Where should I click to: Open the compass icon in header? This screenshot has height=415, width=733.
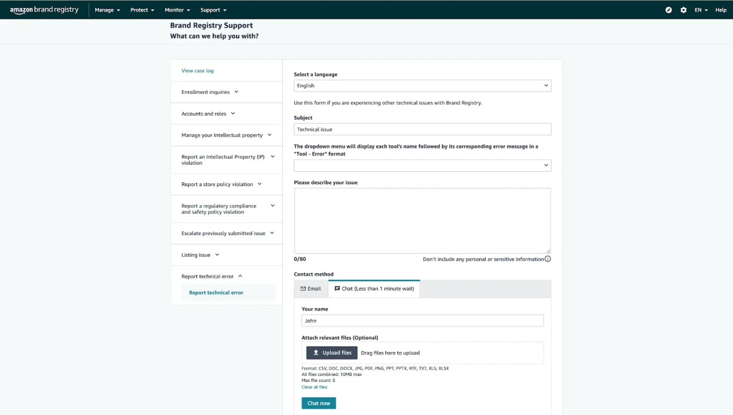pyautogui.click(x=669, y=10)
